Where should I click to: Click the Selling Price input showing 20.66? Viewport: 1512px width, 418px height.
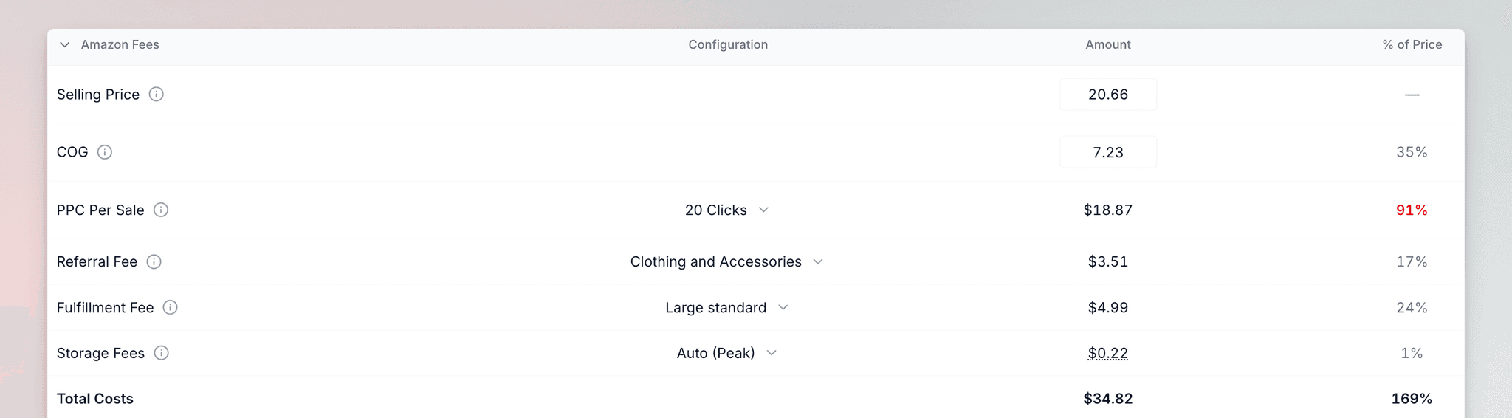point(1108,95)
